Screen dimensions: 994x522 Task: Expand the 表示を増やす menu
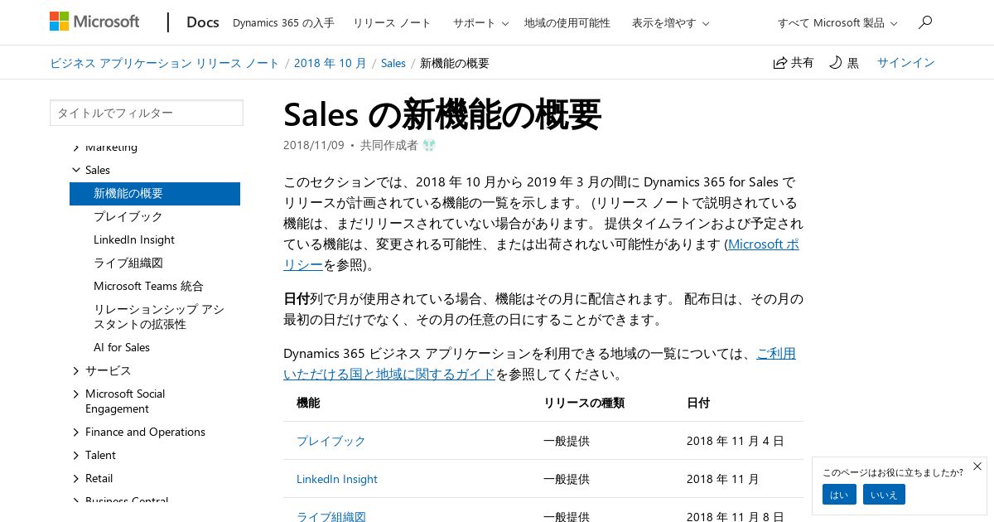coord(670,23)
